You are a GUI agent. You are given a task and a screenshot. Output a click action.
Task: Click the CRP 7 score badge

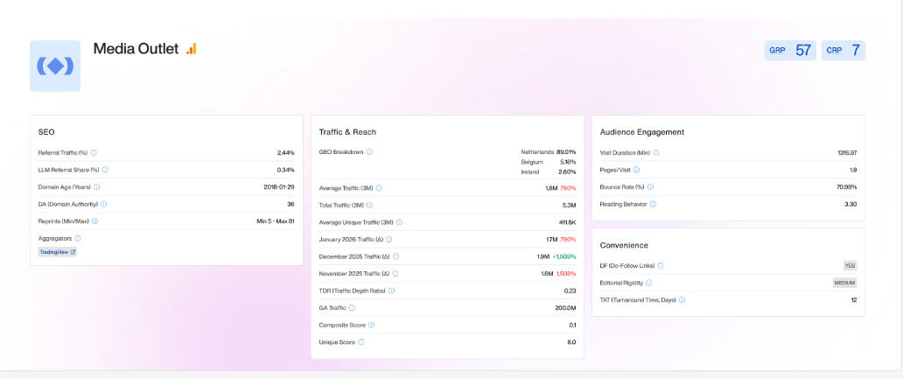tap(843, 51)
